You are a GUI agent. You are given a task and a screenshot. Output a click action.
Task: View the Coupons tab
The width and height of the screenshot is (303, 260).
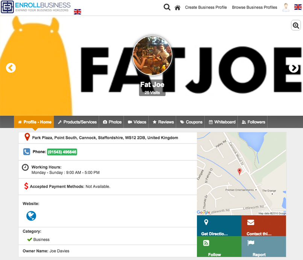tap(191, 122)
